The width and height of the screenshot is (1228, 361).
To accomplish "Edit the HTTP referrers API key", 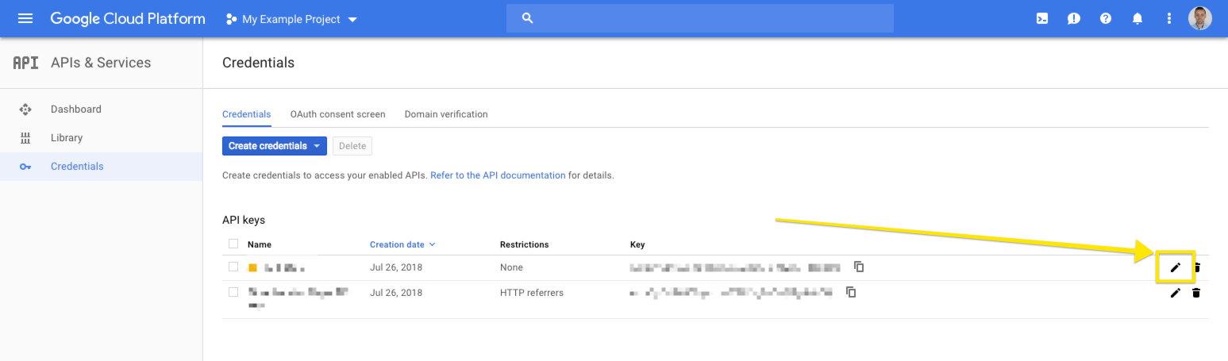I will click(1176, 293).
